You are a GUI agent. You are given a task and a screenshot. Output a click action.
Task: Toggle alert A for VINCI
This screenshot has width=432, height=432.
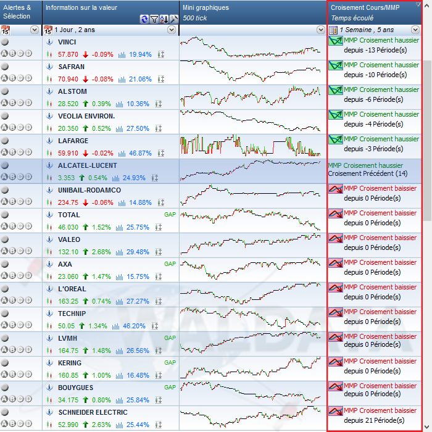pyautogui.click(x=4, y=54)
